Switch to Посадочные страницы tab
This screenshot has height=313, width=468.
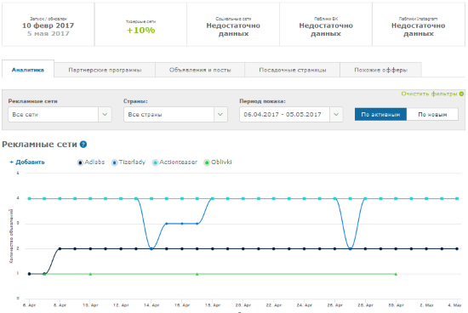coord(292,70)
